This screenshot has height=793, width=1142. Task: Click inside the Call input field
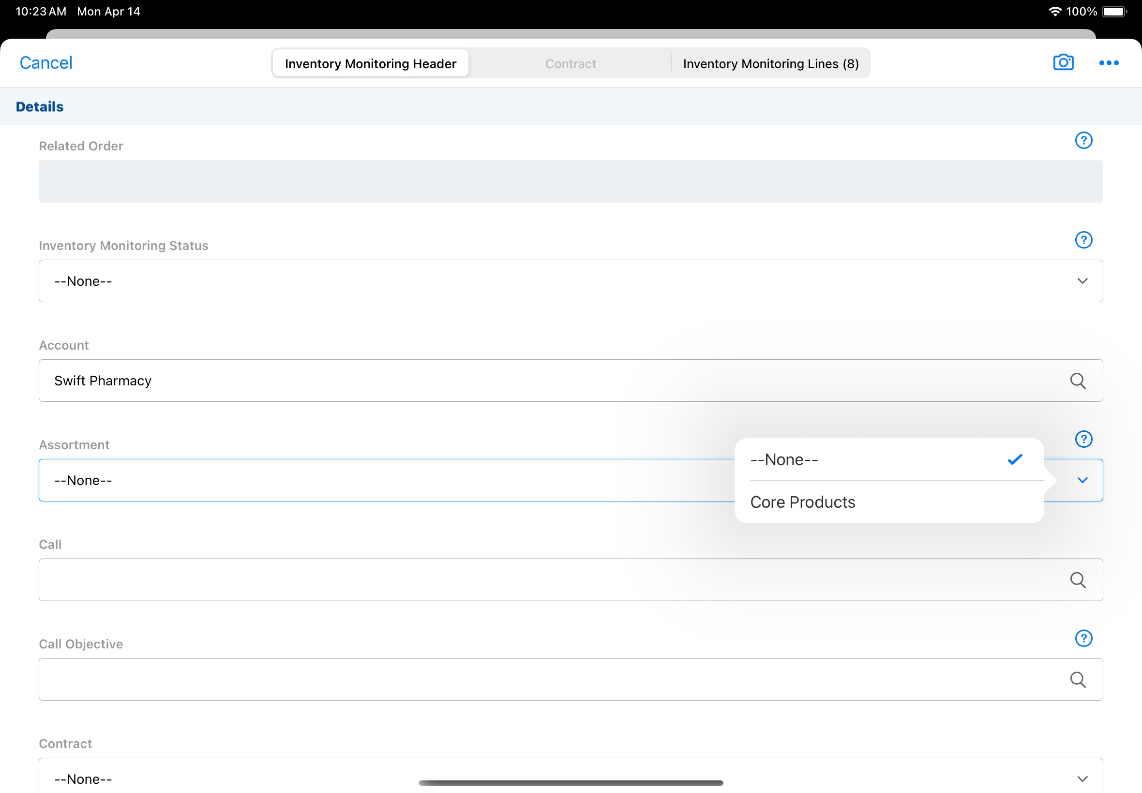[547, 580]
